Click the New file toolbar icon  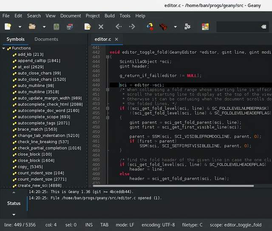coord(8,27)
